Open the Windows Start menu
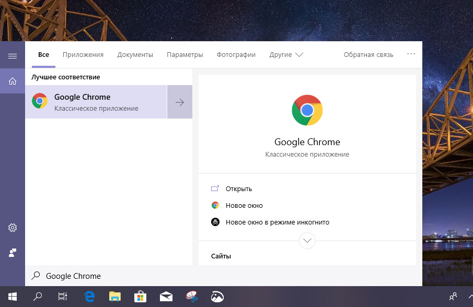Viewport: 473px width, 307px height. click(x=13, y=297)
